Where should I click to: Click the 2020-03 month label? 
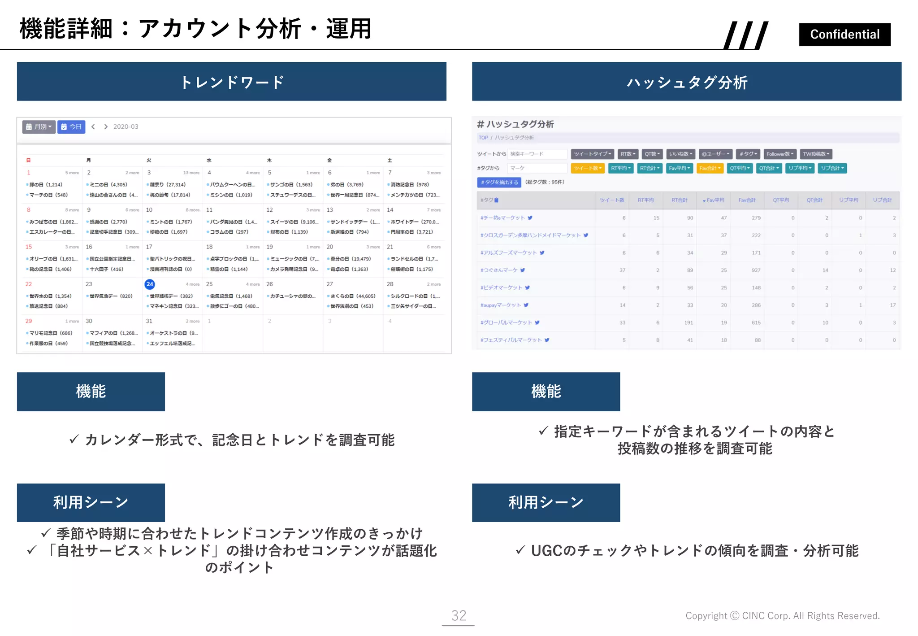point(126,127)
